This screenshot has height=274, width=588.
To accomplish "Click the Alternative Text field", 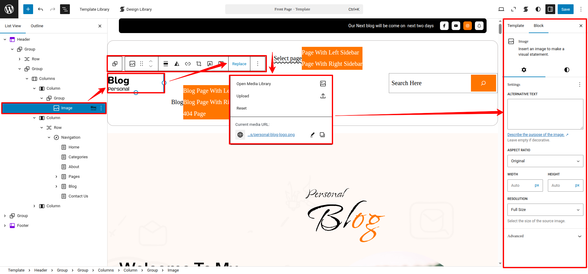I will click(x=545, y=114).
